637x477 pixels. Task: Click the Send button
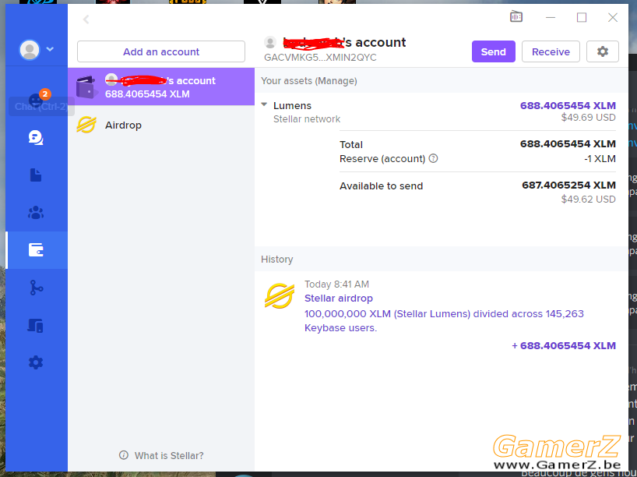493,51
